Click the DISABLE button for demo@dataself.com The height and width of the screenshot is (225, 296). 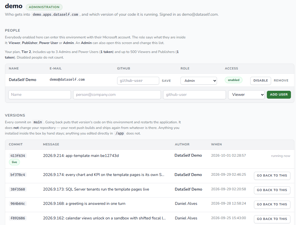click(x=260, y=81)
